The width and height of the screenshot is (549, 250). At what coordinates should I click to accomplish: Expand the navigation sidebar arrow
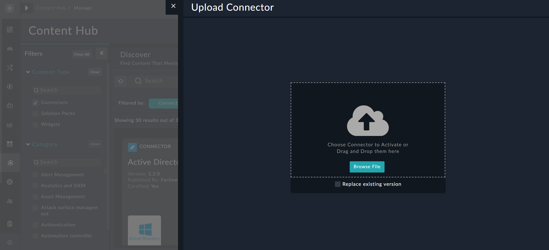[26, 8]
